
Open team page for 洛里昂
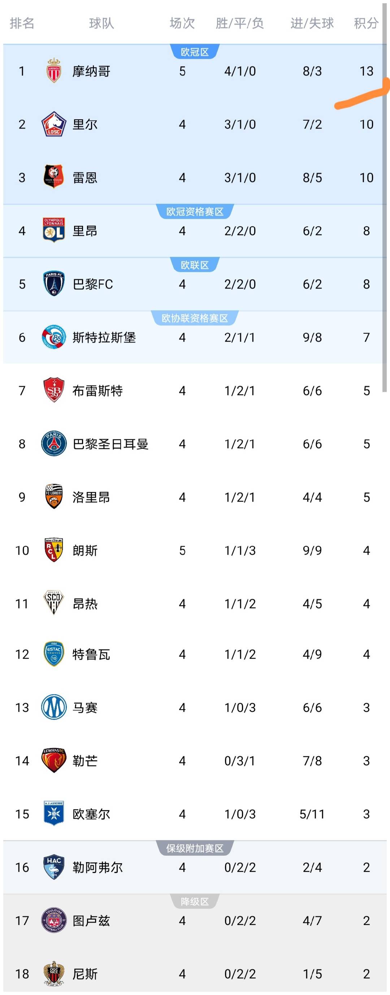pos(91,497)
